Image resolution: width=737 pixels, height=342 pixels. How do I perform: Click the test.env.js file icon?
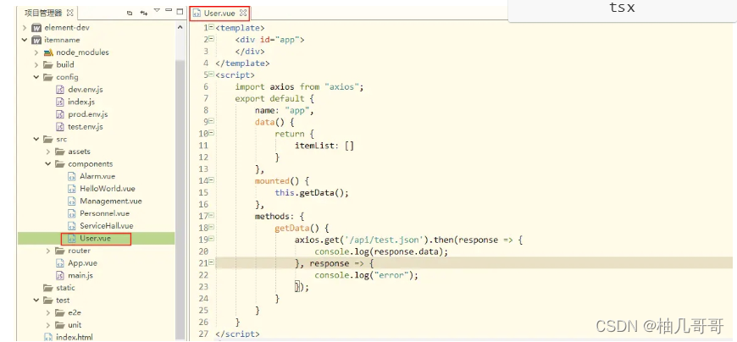tap(59, 127)
